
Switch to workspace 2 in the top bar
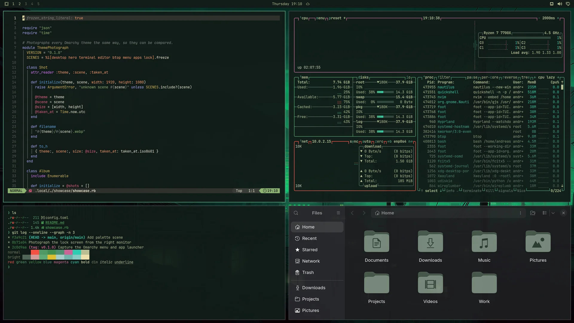(19, 4)
